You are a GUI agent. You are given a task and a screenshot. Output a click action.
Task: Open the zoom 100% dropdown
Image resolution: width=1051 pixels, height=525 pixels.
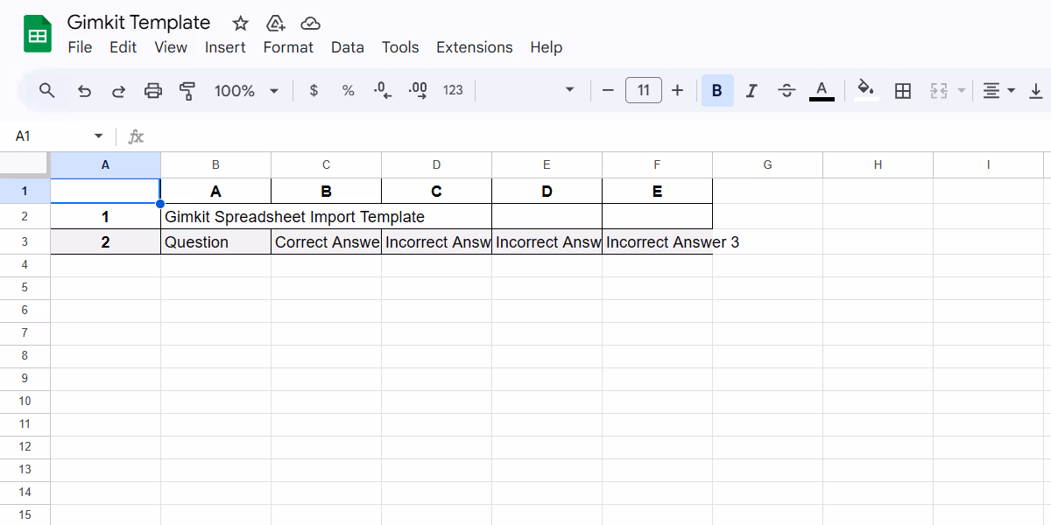(246, 90)
